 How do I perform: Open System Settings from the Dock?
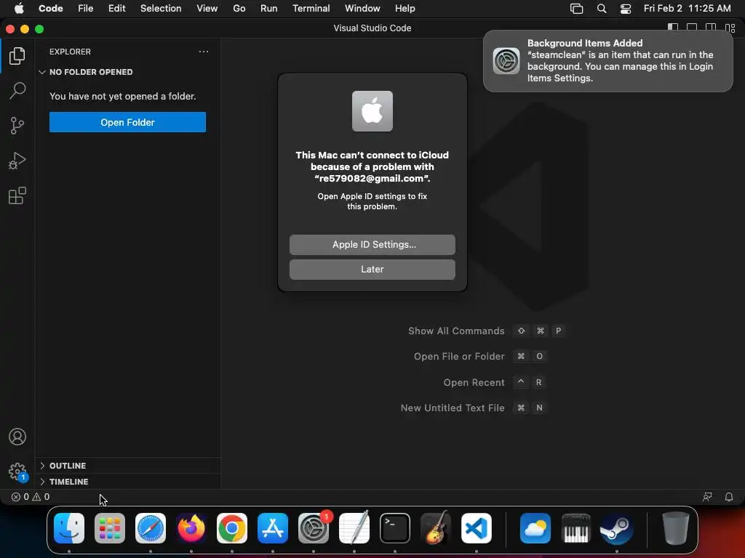tap(314, 528)
